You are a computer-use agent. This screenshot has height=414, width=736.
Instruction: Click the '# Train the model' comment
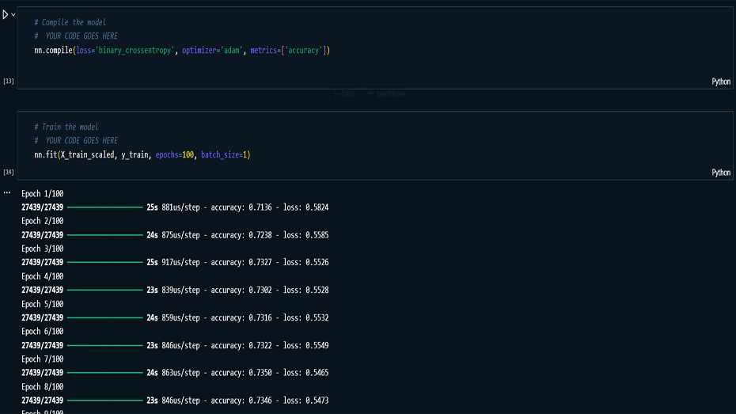click(x=66, y=127)
